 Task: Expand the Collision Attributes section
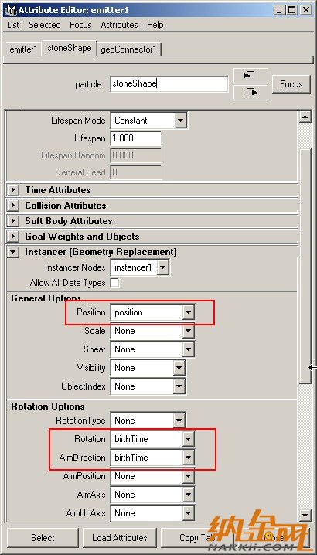pos(12,206)
